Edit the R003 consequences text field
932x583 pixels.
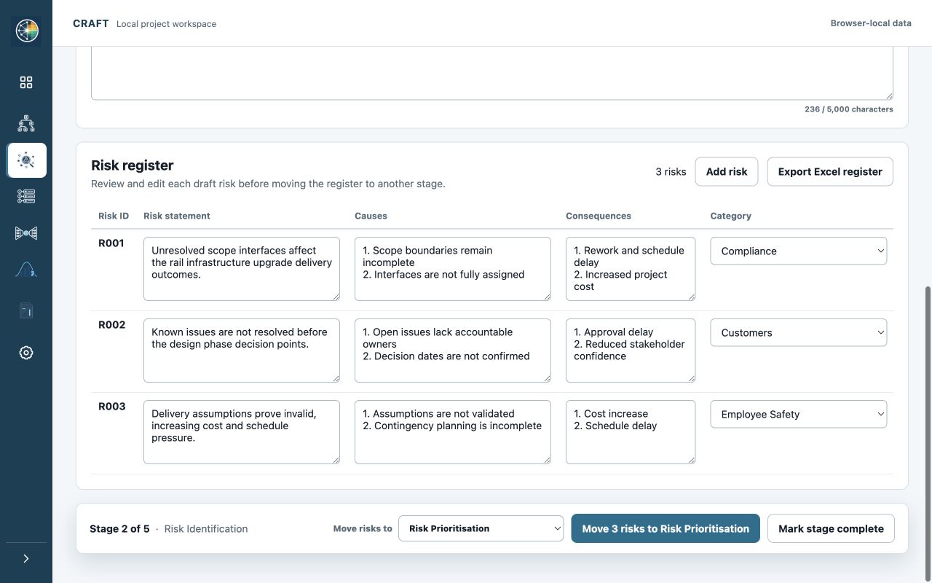[x=631, y=432]
